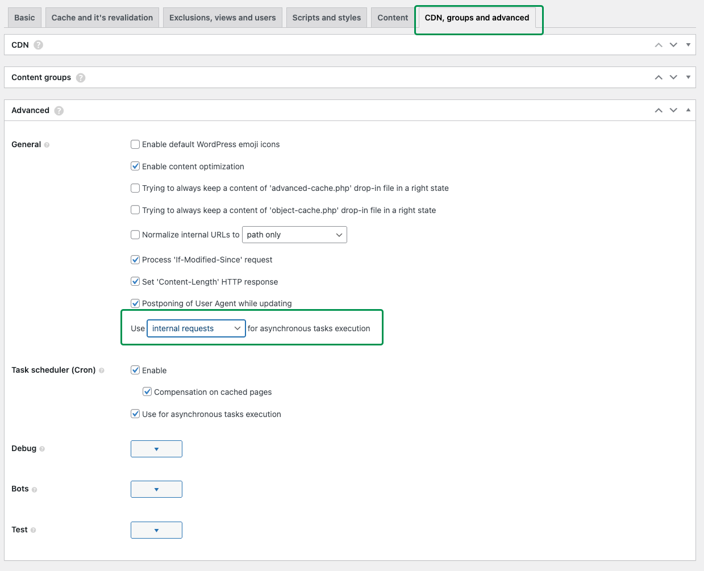704x571 pixels.
Task: Toggle Compensation on cached pages
Action: pyautogui.click(x=147, y=392)
